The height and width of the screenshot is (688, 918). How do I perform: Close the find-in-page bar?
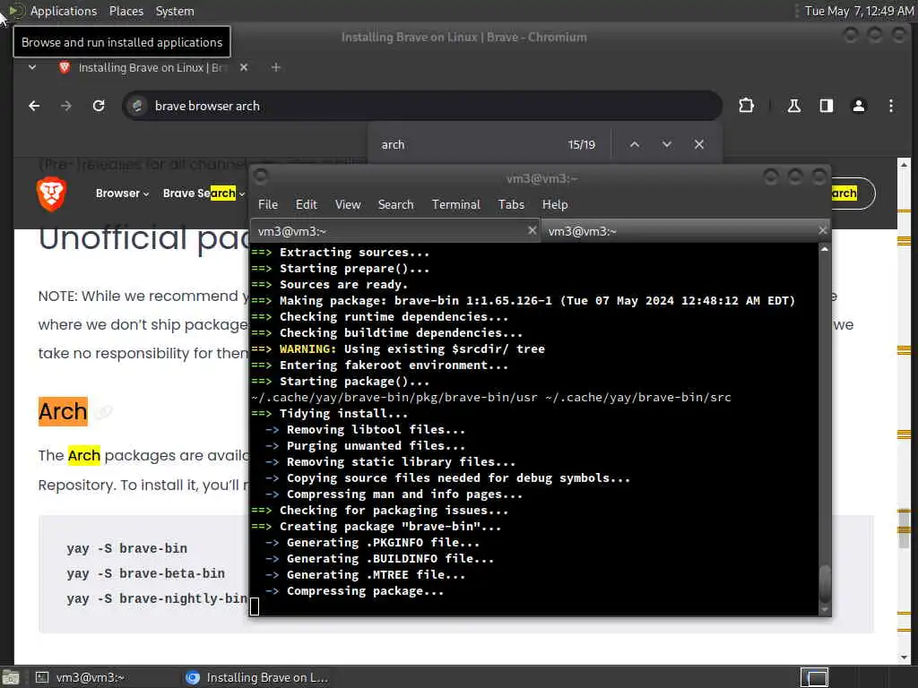point(699,144)
